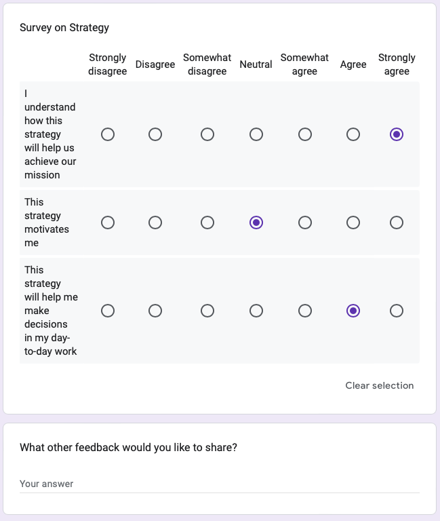Screen dimensions: 440x521
Task: Select Strongly disagree for understanding the strategy
Action: click(108, 134)
